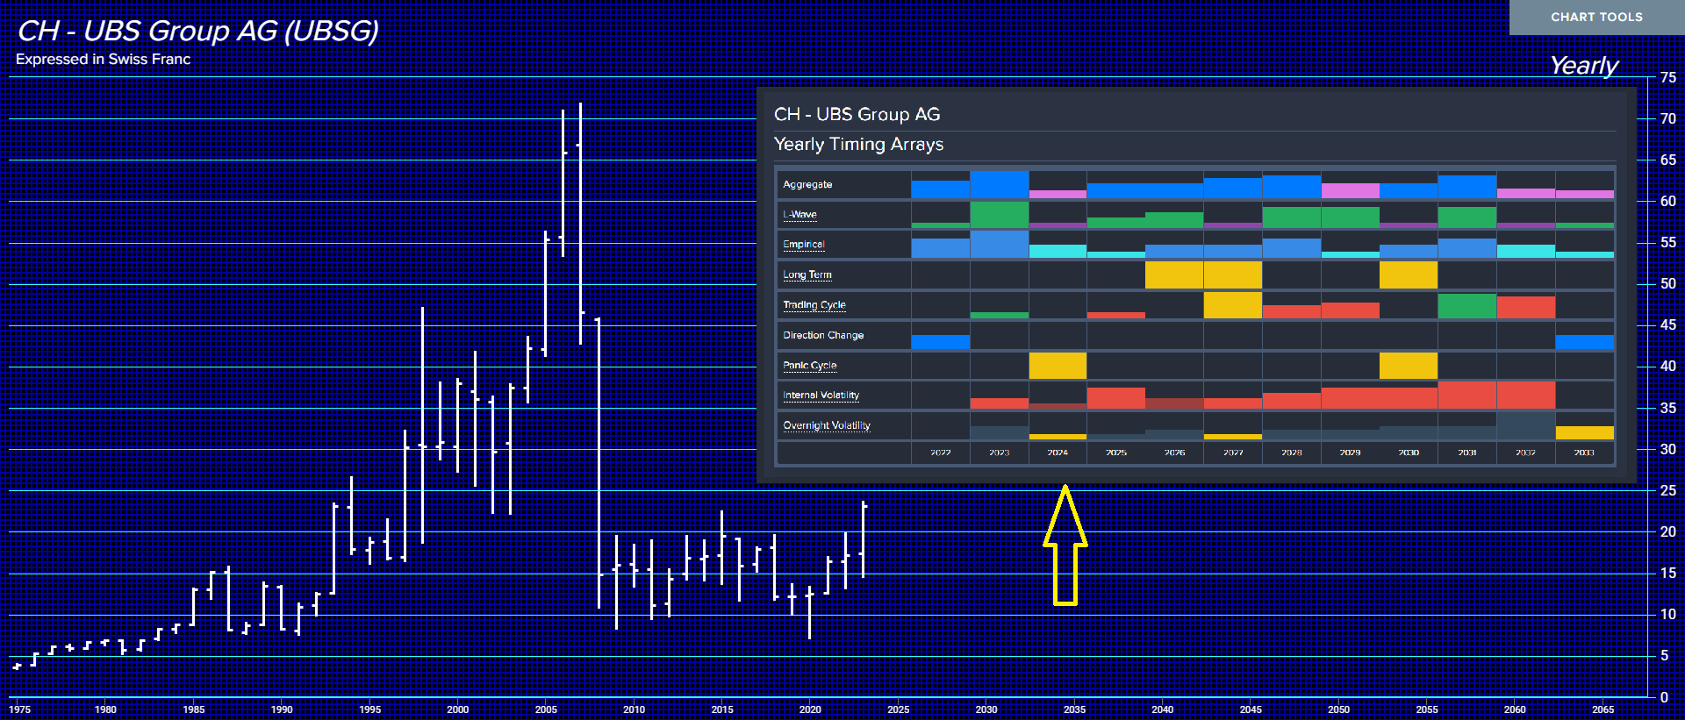The height and width of the screenshot is (720, 1685).
Task: Click the 2027 column label in the timing array
Action: tap(1233, 453)
